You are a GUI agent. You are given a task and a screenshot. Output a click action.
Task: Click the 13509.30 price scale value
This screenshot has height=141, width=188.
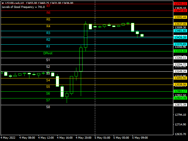pyautogui.click(x=180, y=28)
